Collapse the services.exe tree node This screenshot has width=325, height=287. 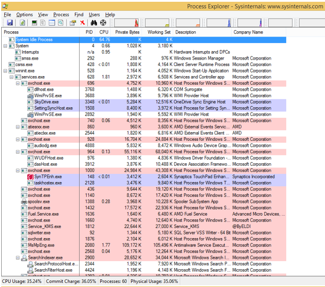(12, 77)
